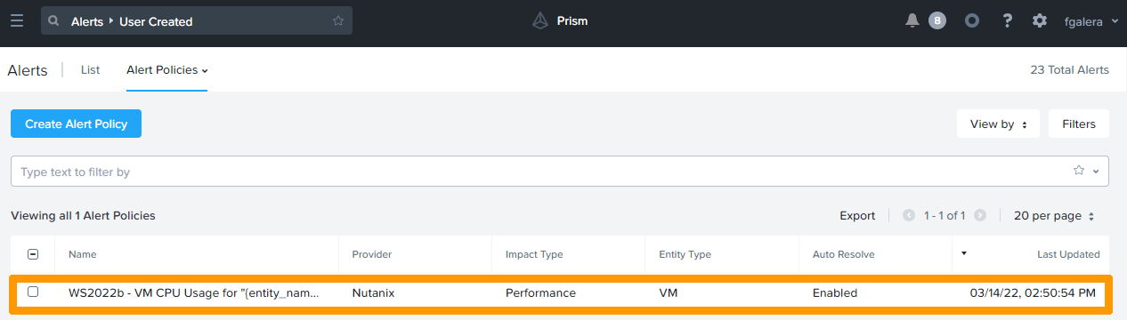1127x320 pixels.
Task: Toggle the select-all header checkbox
Action: click(x=33, y=254)
